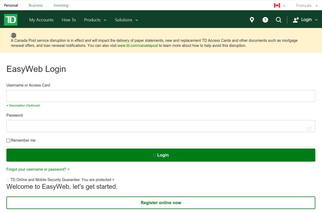Viewport: 322px width, 213px height.
Task: Click the Welcome to EasyWeb heading text
Action: point(62,187)
